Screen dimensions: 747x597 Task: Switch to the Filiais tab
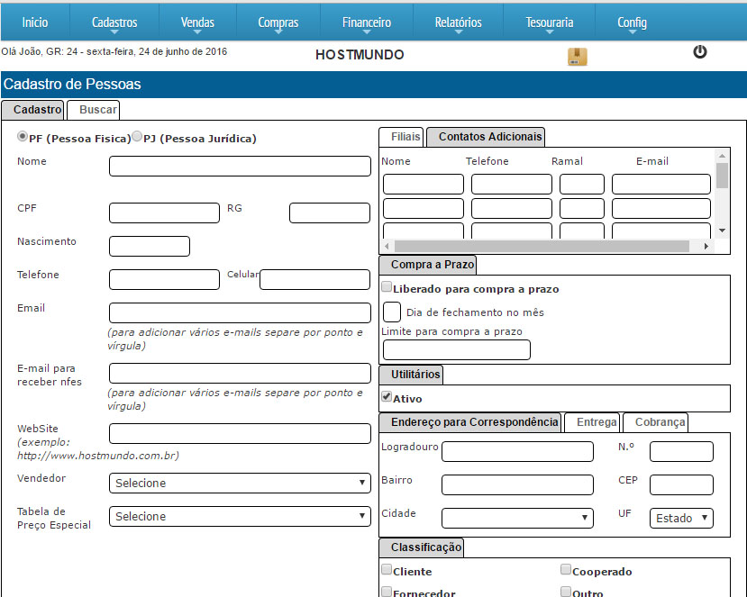[405, 137]
